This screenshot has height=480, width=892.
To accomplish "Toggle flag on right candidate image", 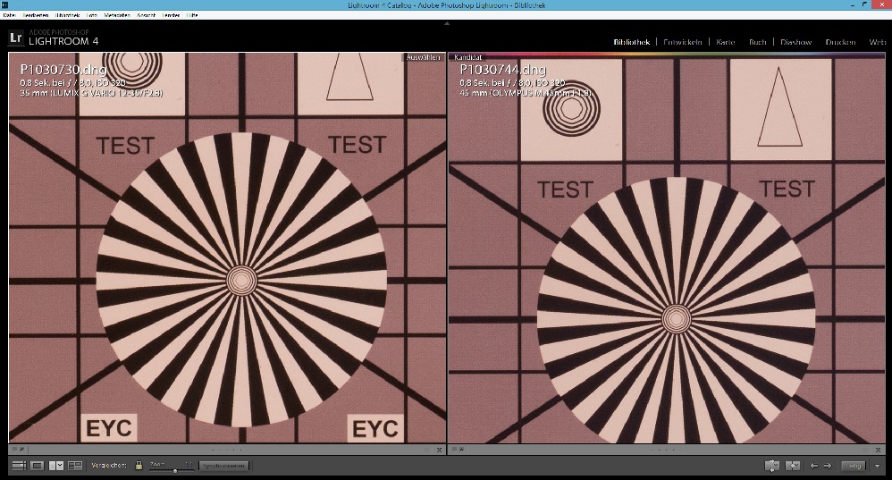I will 454,450.
